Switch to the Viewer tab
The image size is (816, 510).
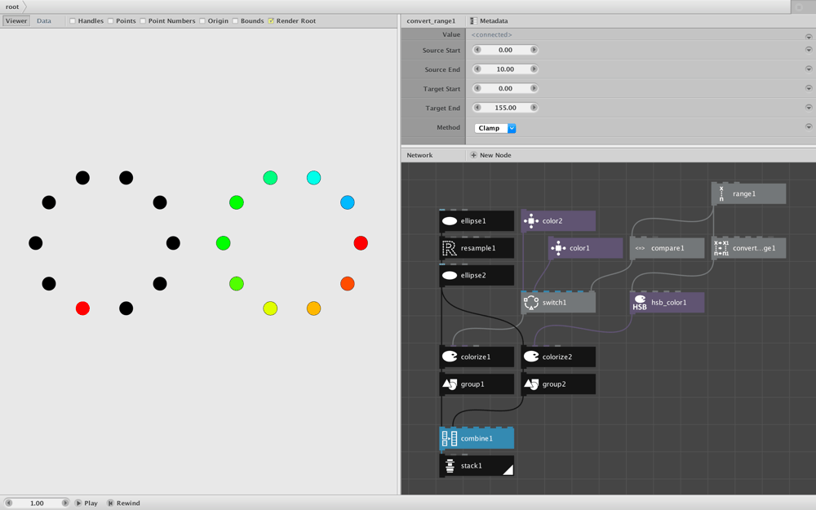[16, 21]
